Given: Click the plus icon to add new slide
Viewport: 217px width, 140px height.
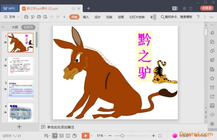Looking at the screenshot, I should 19,127.
